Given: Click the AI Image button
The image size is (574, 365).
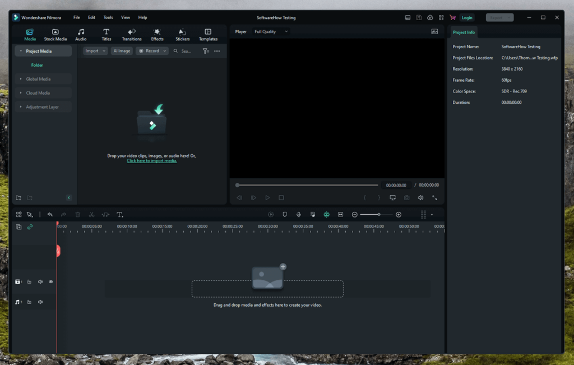Looking at the screenshot, I should [x=122, y=51].
